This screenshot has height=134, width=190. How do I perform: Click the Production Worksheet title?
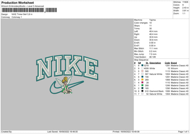tap(17, 3)
